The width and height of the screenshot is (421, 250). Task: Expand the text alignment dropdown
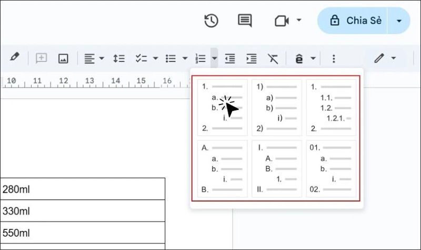tap(102, 58)
